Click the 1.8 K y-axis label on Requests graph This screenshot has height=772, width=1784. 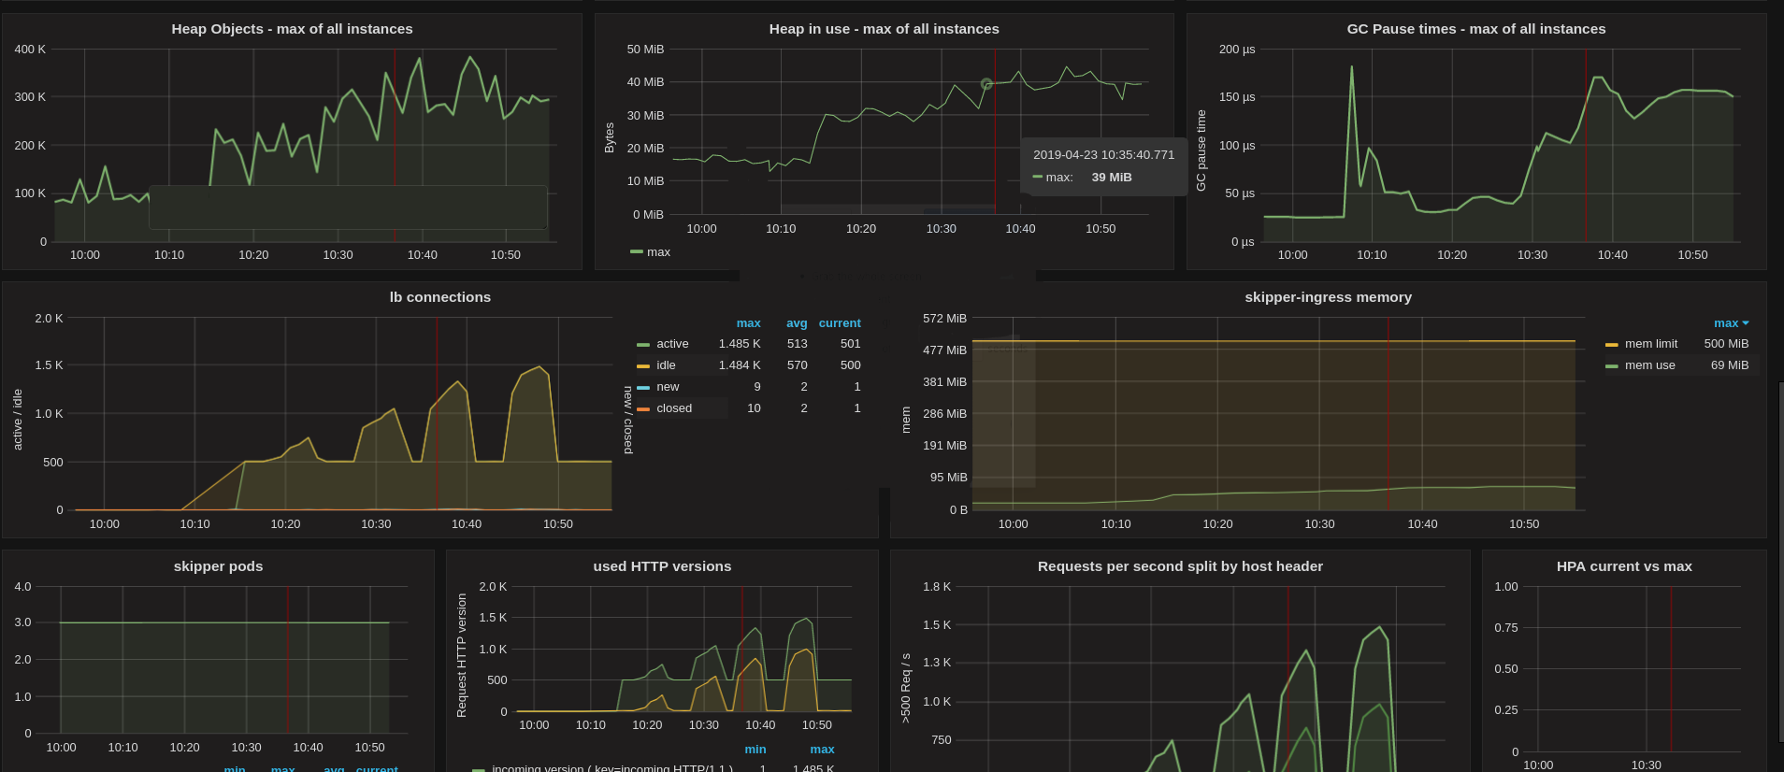tap(937, 587)
